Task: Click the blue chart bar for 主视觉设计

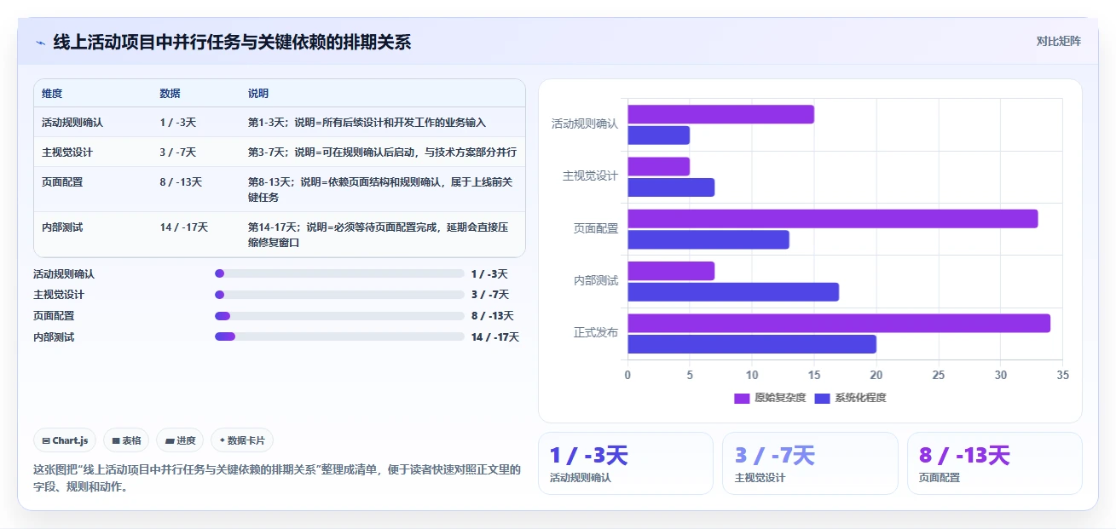Action: 671,187
